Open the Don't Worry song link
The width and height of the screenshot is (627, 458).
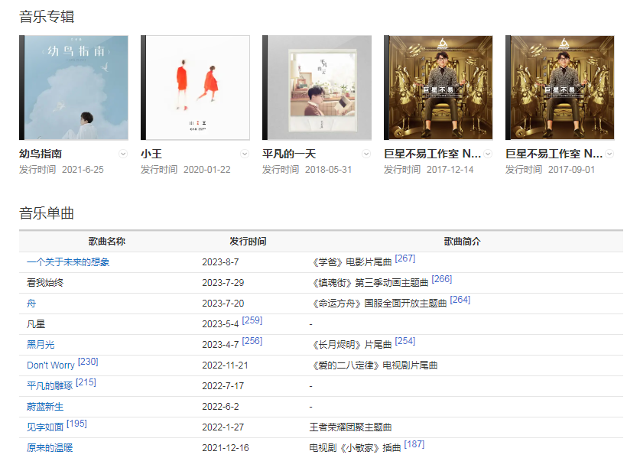[50, 365]
